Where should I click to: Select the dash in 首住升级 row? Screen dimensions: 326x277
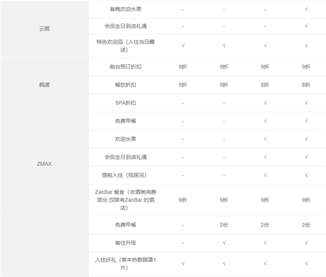click(183, 243)
